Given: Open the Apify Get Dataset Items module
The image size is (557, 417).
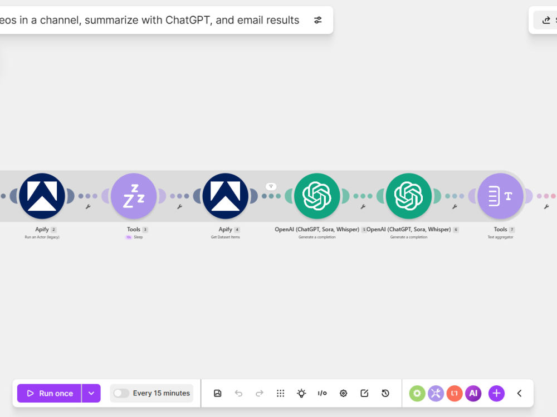Looking at the screenshot, I should point(225,196).
